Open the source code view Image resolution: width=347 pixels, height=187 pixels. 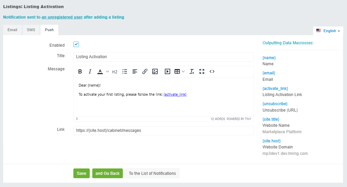[212, 71]
